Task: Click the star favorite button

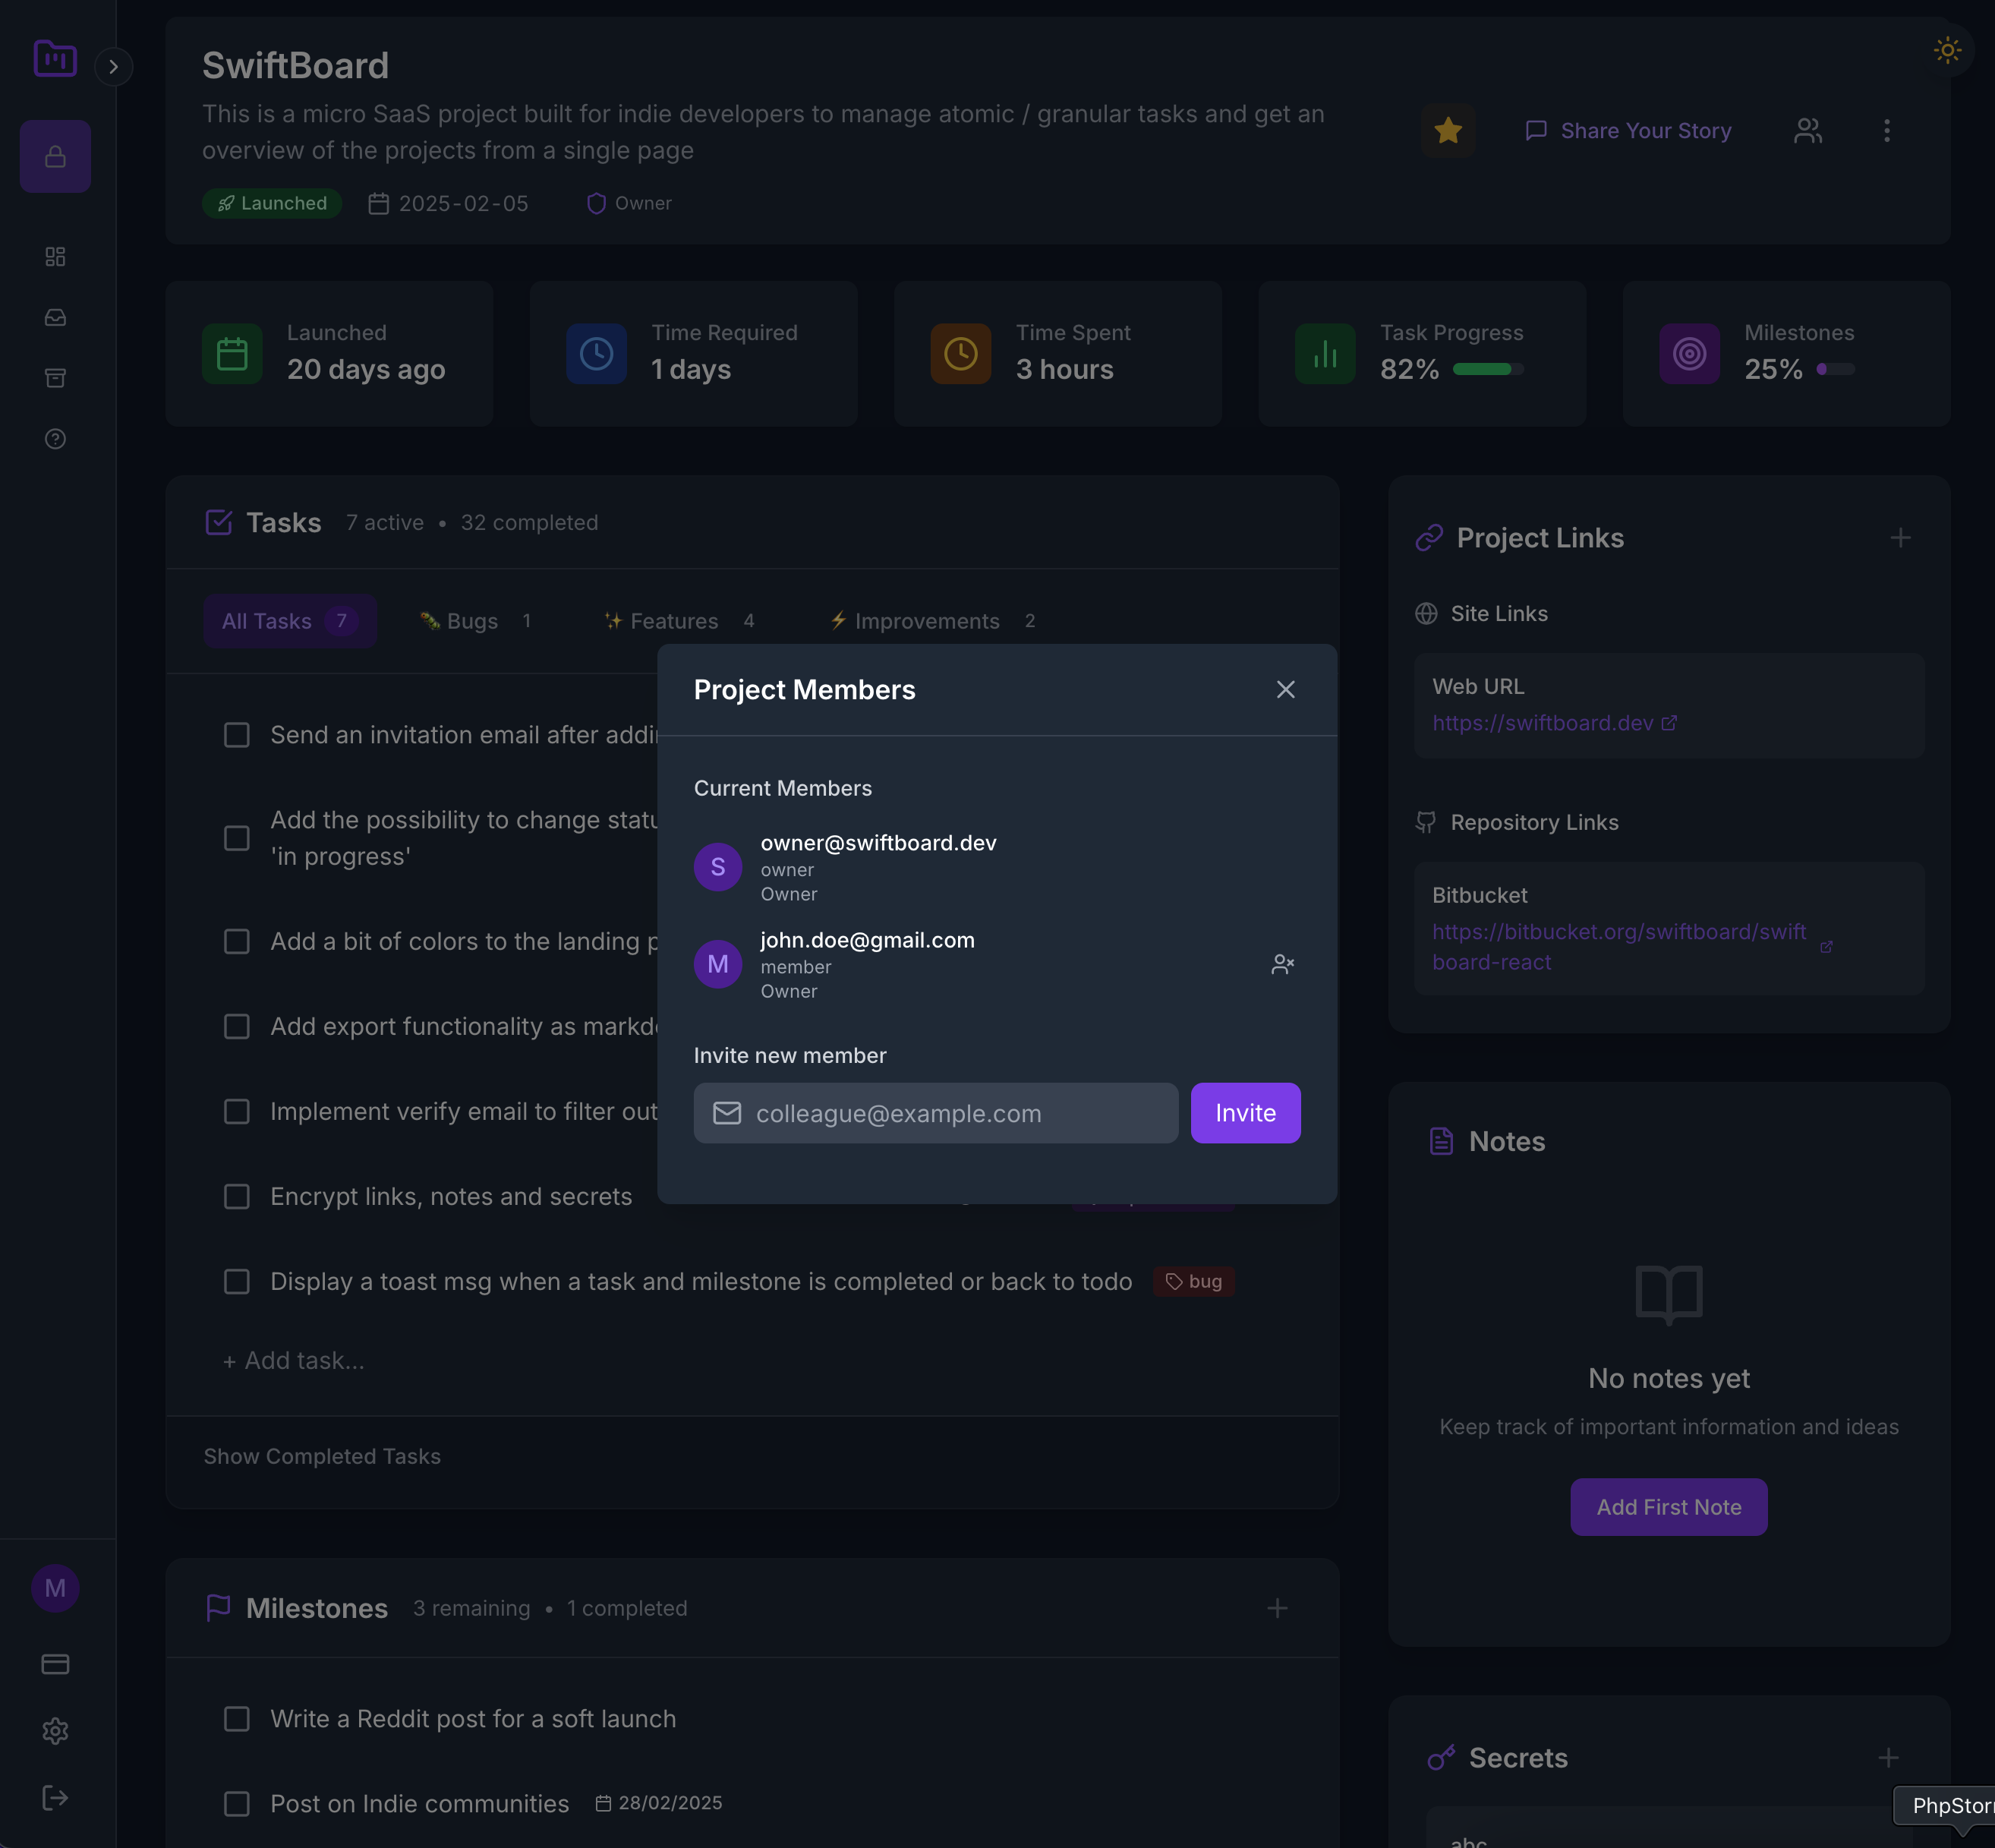Action: click(x=1448, y=131)
